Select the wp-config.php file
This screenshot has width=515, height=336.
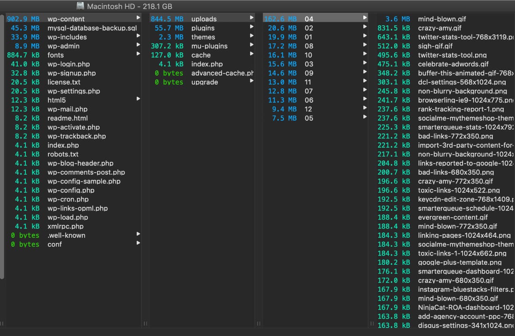coord(71,190)
